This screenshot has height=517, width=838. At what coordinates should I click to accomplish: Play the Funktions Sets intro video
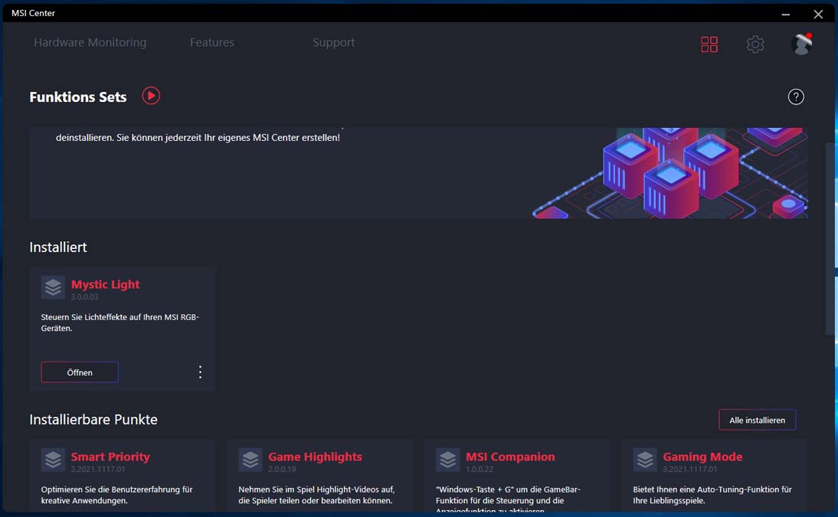[x=151, y=97]
